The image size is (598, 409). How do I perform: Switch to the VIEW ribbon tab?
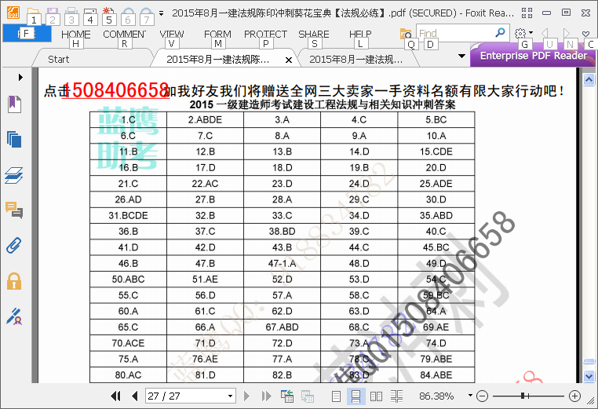(172, 34)
